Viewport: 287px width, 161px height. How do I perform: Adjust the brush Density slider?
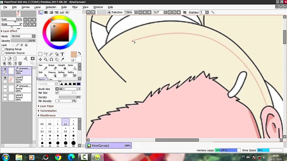click(x=70, y=97)
